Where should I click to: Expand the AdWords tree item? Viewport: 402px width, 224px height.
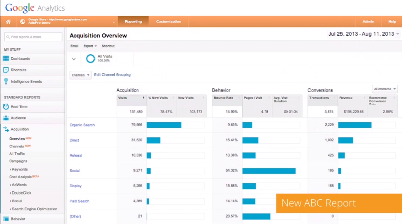(19, 185)
